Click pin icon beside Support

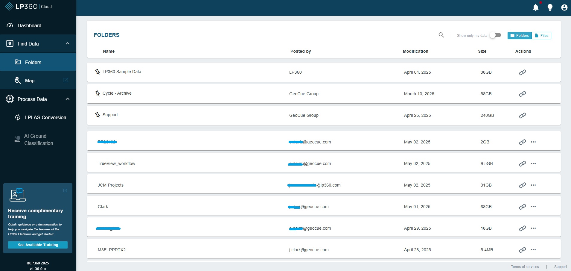point(98,115)
